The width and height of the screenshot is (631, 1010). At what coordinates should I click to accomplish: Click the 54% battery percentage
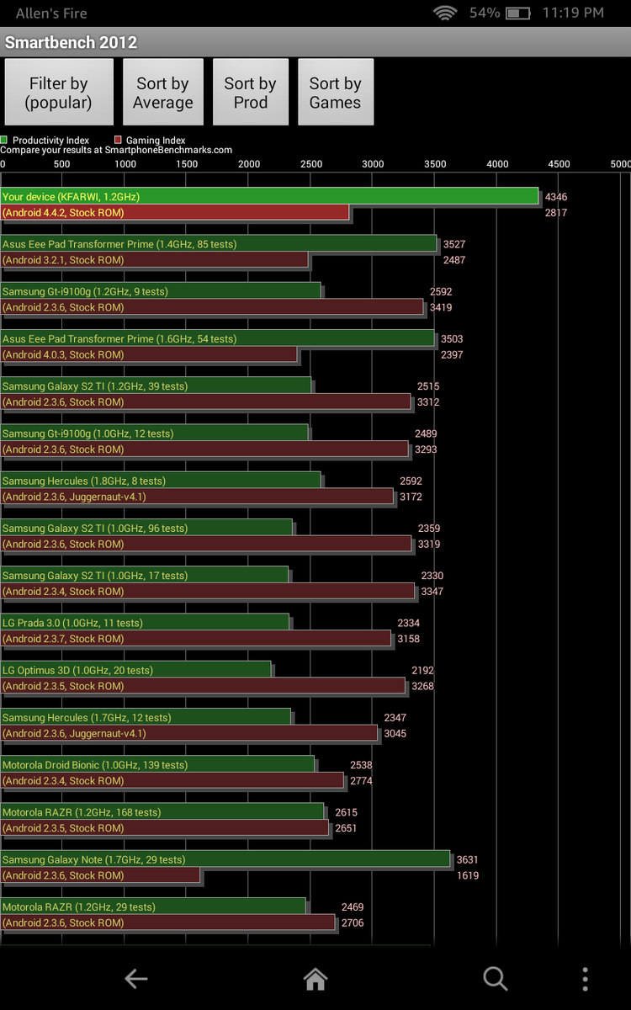click(485, 13)
